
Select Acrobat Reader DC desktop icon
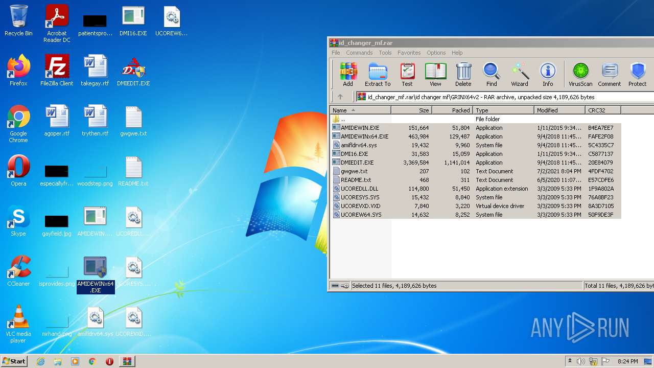(x=57, y=24)
